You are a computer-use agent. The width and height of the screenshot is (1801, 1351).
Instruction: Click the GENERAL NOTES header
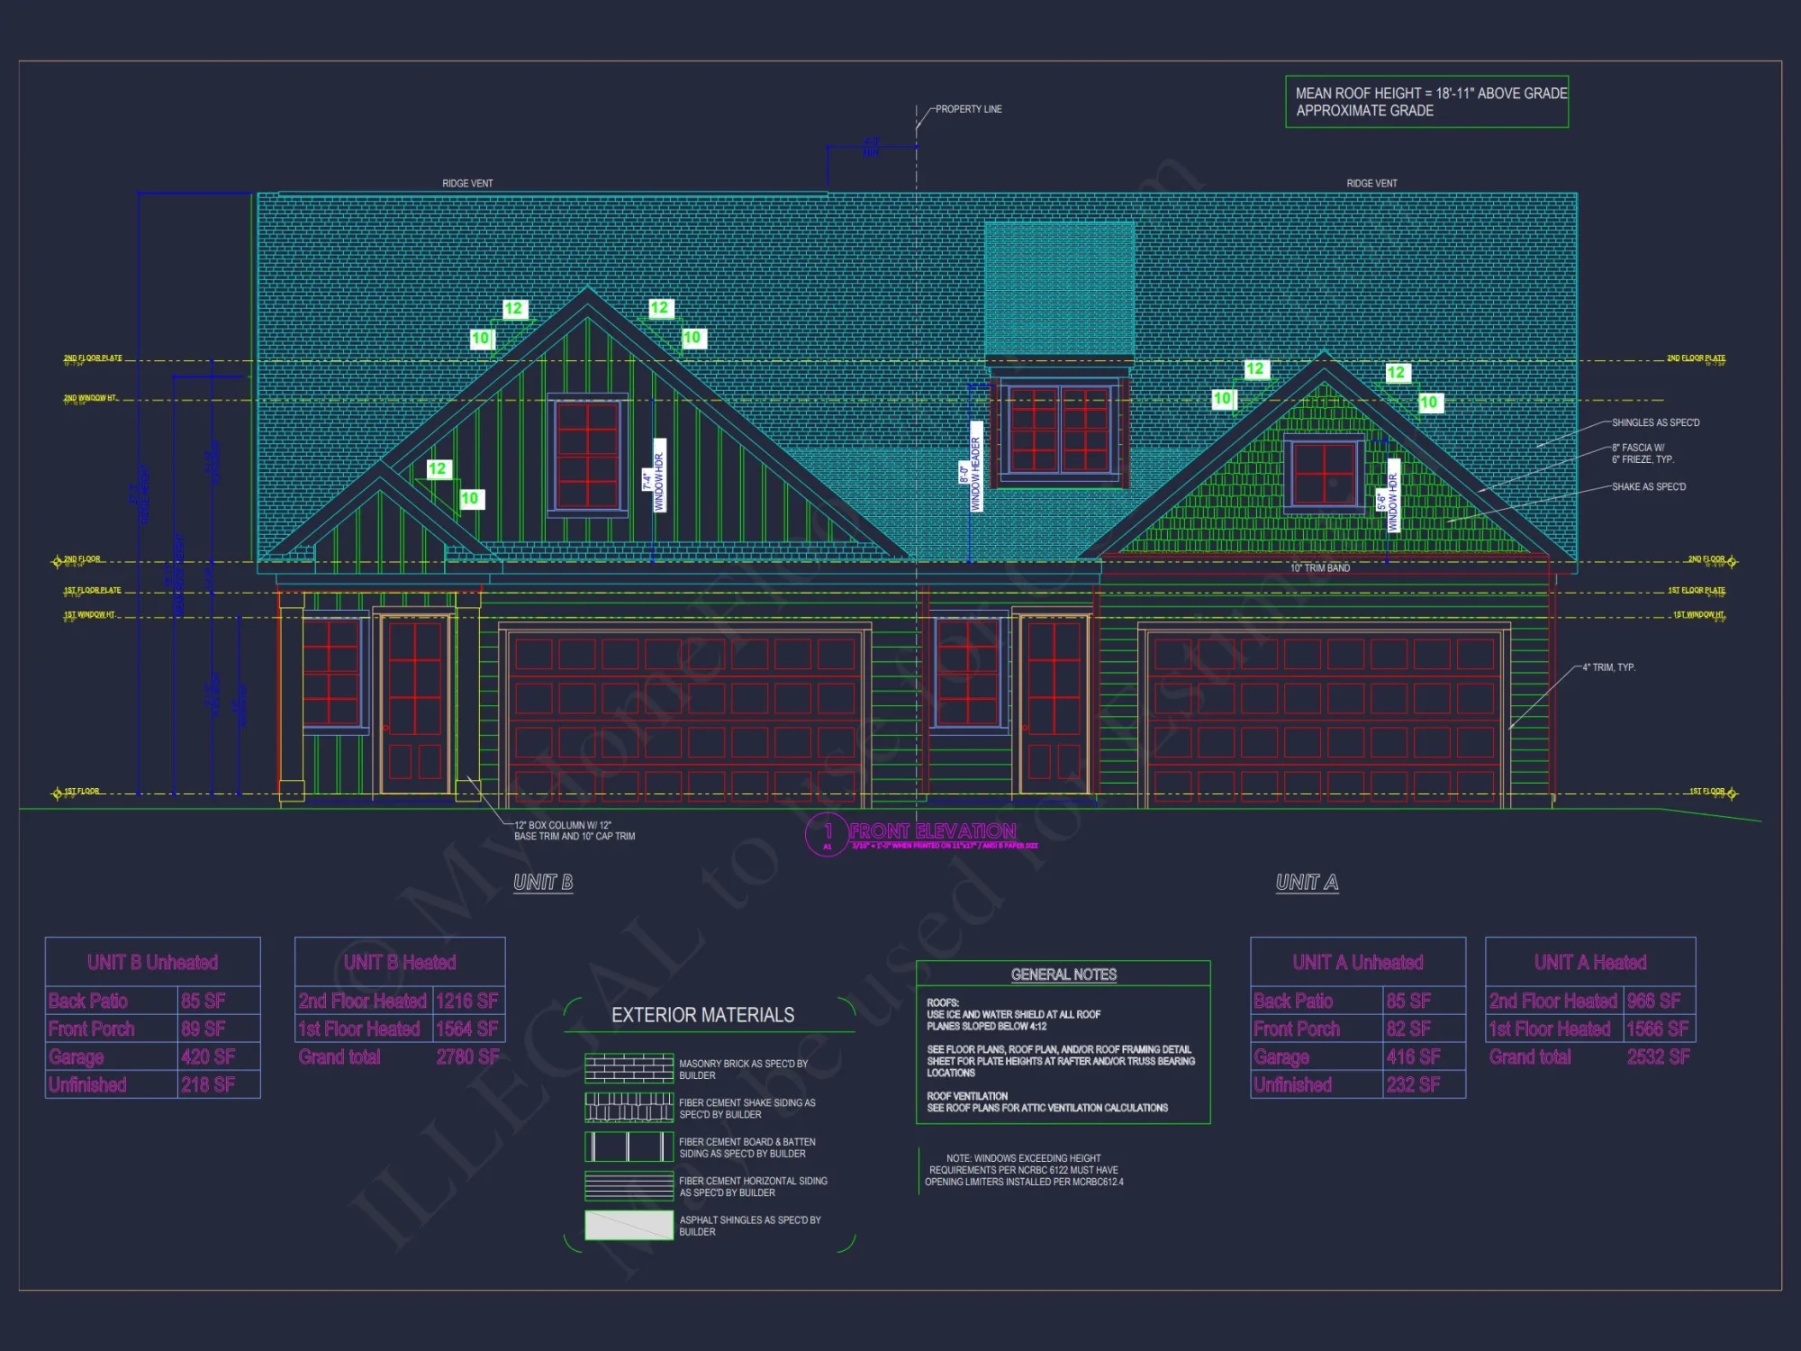[x=1064, y=975]
